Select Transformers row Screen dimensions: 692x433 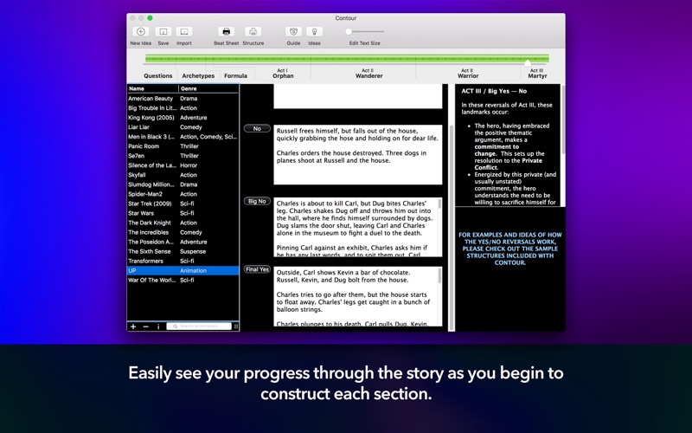[183, 262]
